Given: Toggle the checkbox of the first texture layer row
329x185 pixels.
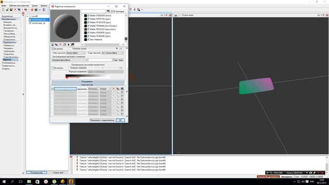Looking at the screenshot, I should 52,89.
